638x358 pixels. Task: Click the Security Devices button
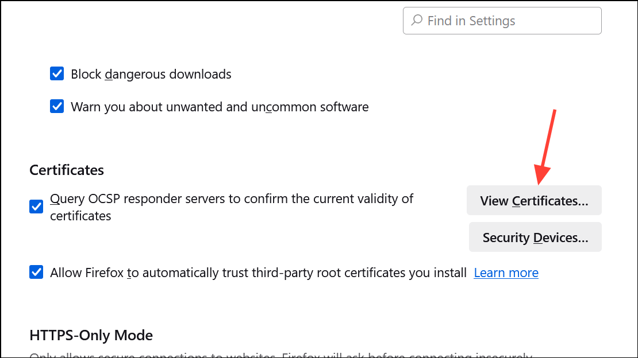[x=535, y=237]
